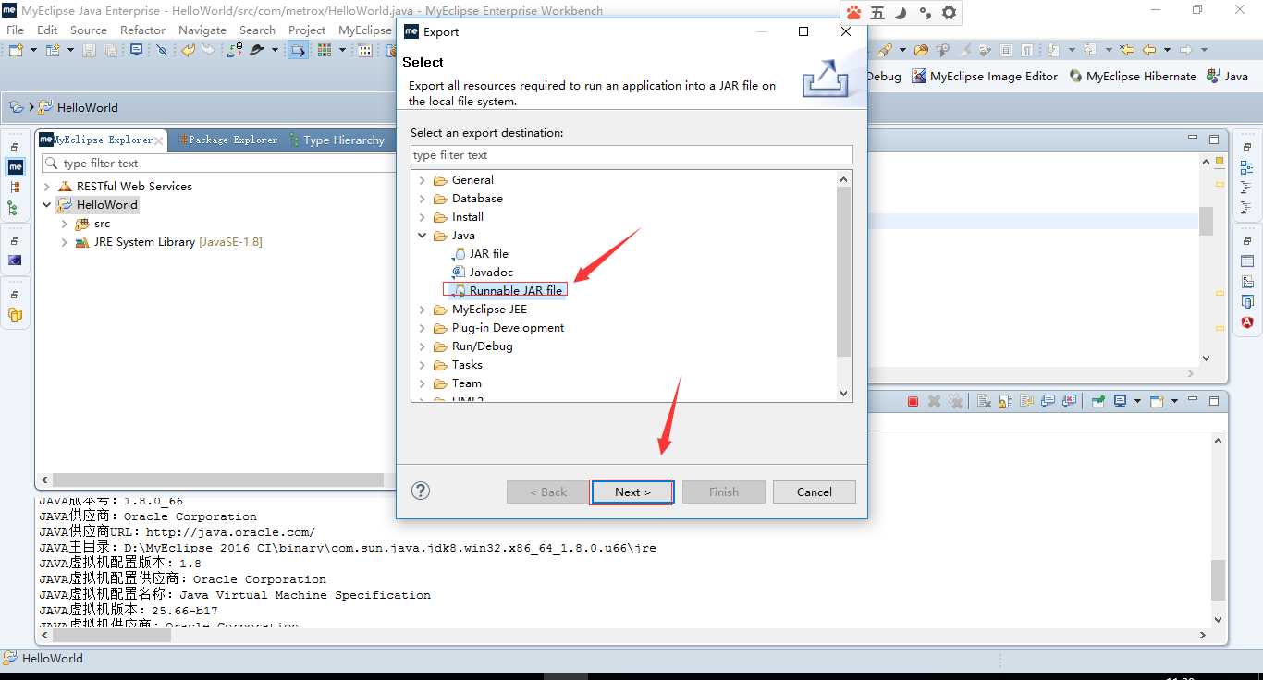Toggle console Scroll Lock icon
The width and height of the screenshot is (1263, 680).
1005,401
